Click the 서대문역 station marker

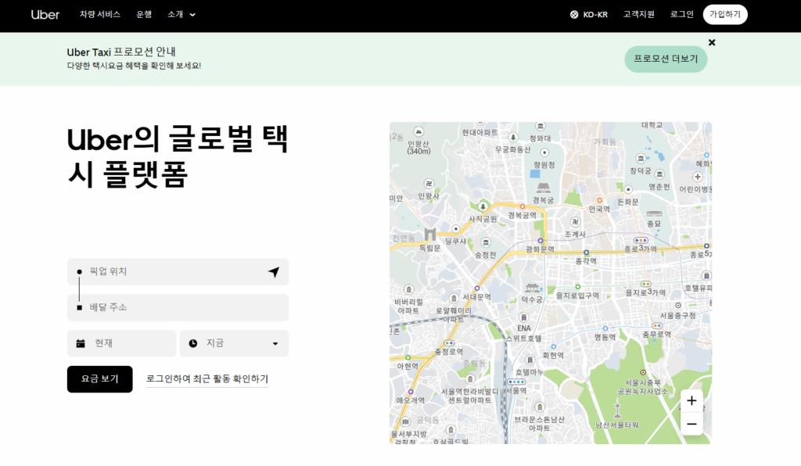(477, 289)
